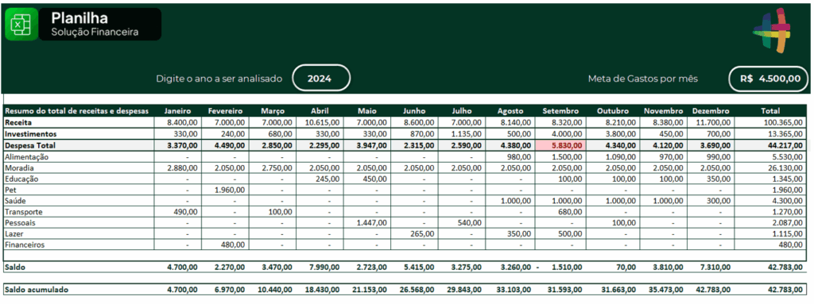Select the Março column header
The height and width of the screenshot is (304, 814).
click(x=273, y=111)
